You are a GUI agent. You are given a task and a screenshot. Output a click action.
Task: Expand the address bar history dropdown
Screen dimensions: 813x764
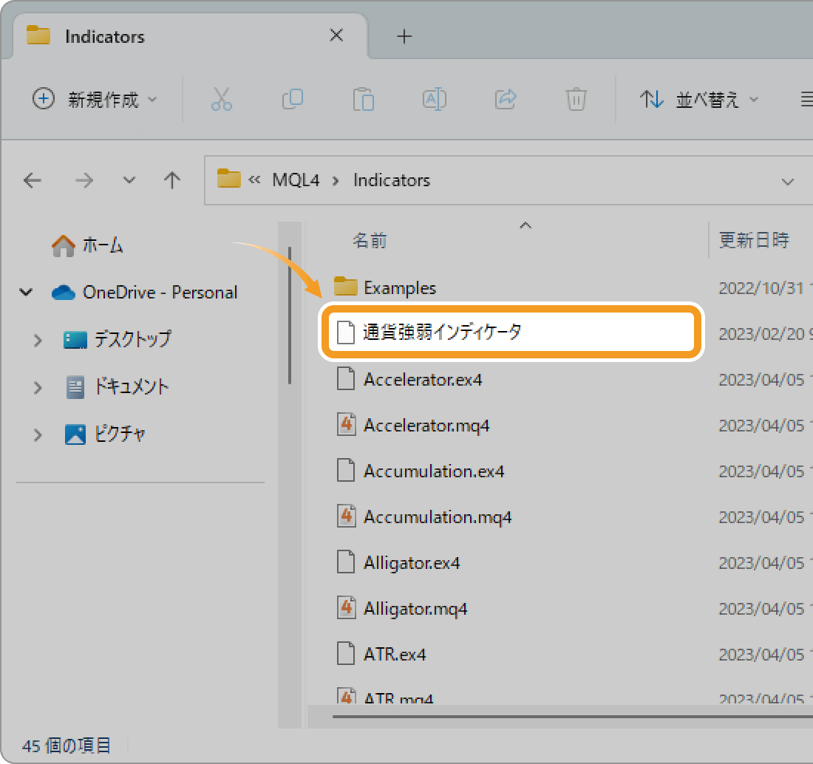pos(788,182)
